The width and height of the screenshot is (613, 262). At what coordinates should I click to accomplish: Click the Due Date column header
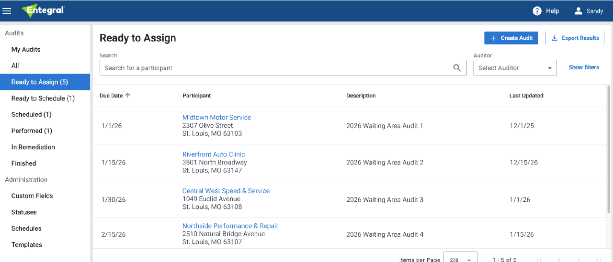pos(111,96)
